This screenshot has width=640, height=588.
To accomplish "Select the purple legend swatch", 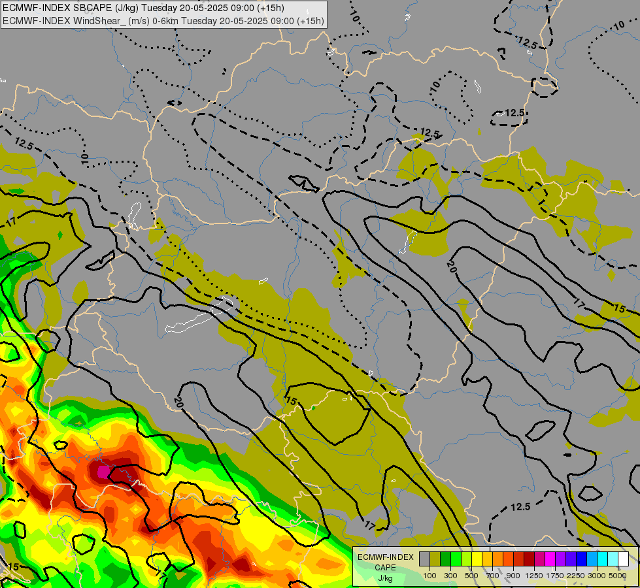I will click(x=560, y=559).
